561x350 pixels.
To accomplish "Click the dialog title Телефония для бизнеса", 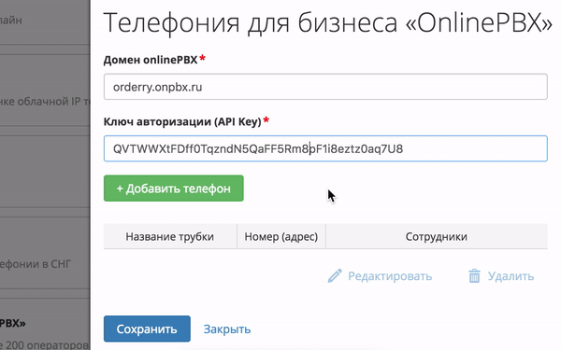I will (327, 22).
